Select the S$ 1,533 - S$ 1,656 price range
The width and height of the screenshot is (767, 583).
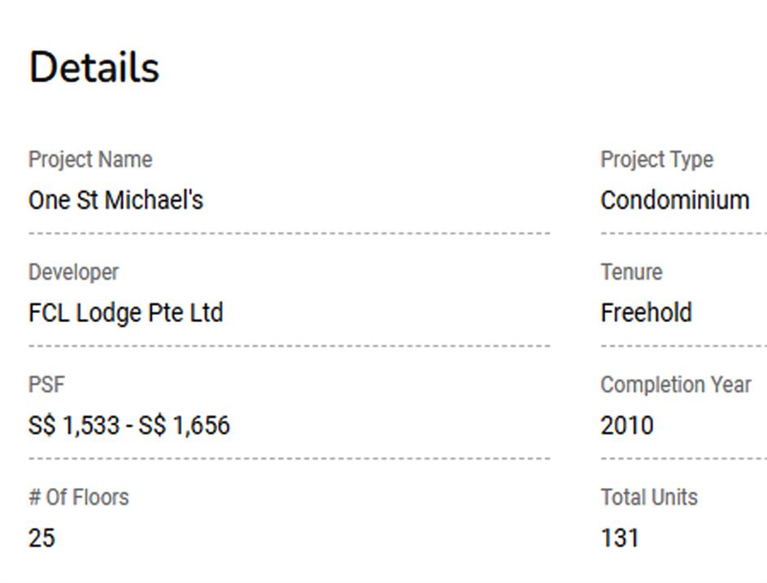click(129, 425)
